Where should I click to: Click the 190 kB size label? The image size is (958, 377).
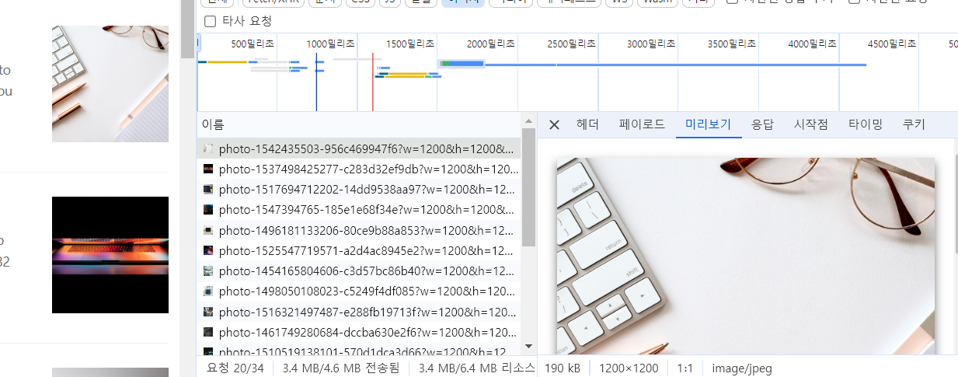tap(563, 368)
